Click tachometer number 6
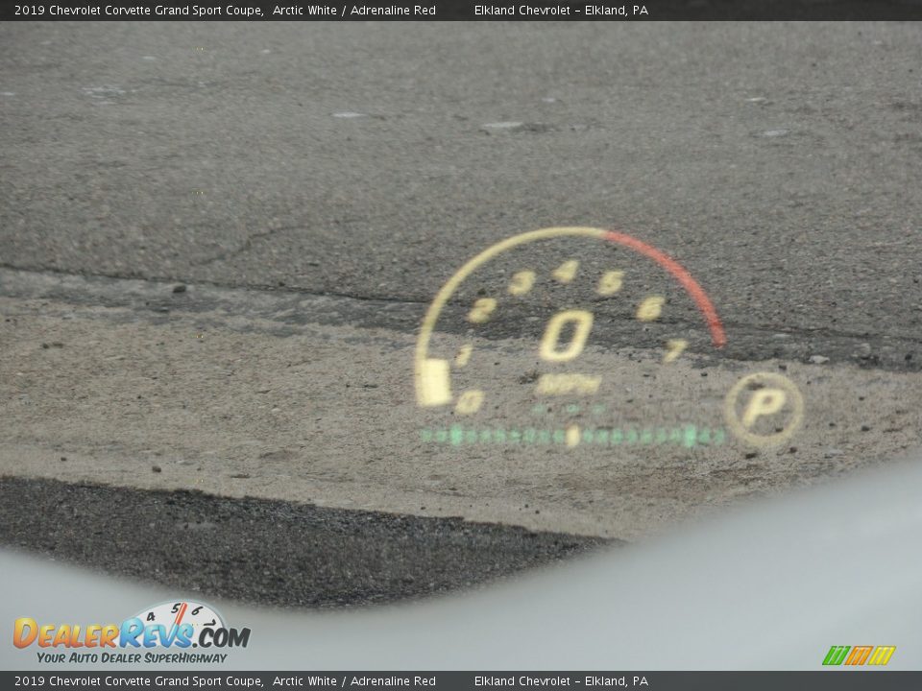This screenshot has height=691, width=922. pyautogui.click(x=650, y=308)
